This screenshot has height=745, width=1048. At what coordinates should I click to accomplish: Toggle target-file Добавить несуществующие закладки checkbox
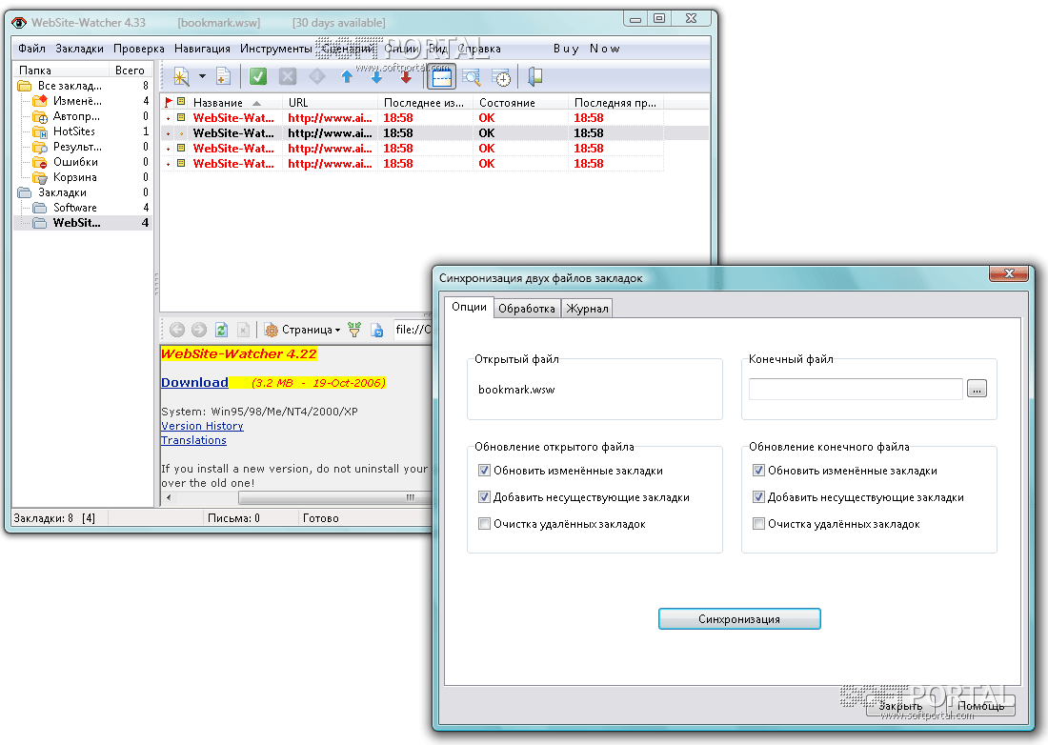click(758, 497)
